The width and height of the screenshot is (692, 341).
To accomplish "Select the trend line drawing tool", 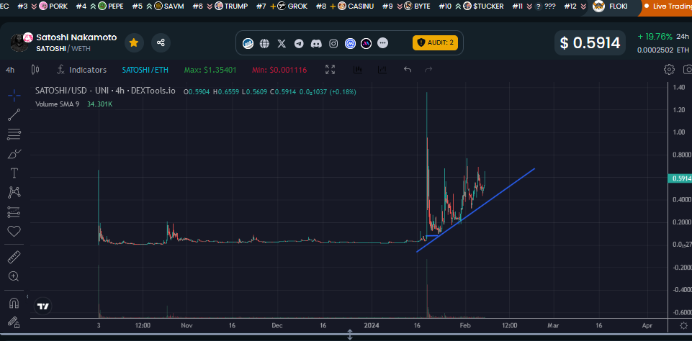I will point(14,114).
